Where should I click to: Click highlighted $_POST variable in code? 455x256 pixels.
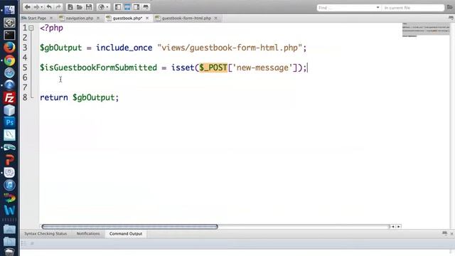(213, 68)
